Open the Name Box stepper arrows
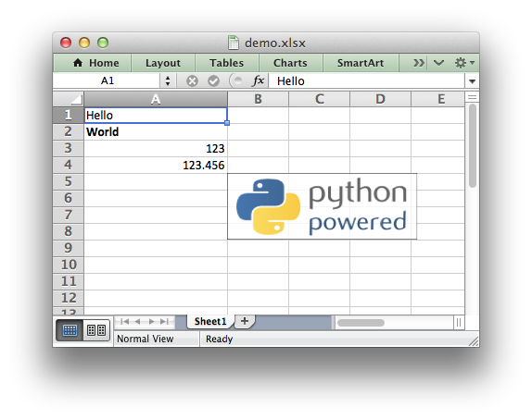 tap(168, 81)
